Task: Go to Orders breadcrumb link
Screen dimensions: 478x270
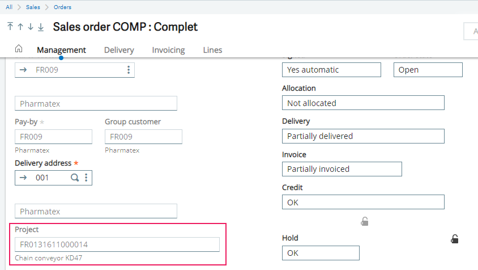Action: point(62,7)
